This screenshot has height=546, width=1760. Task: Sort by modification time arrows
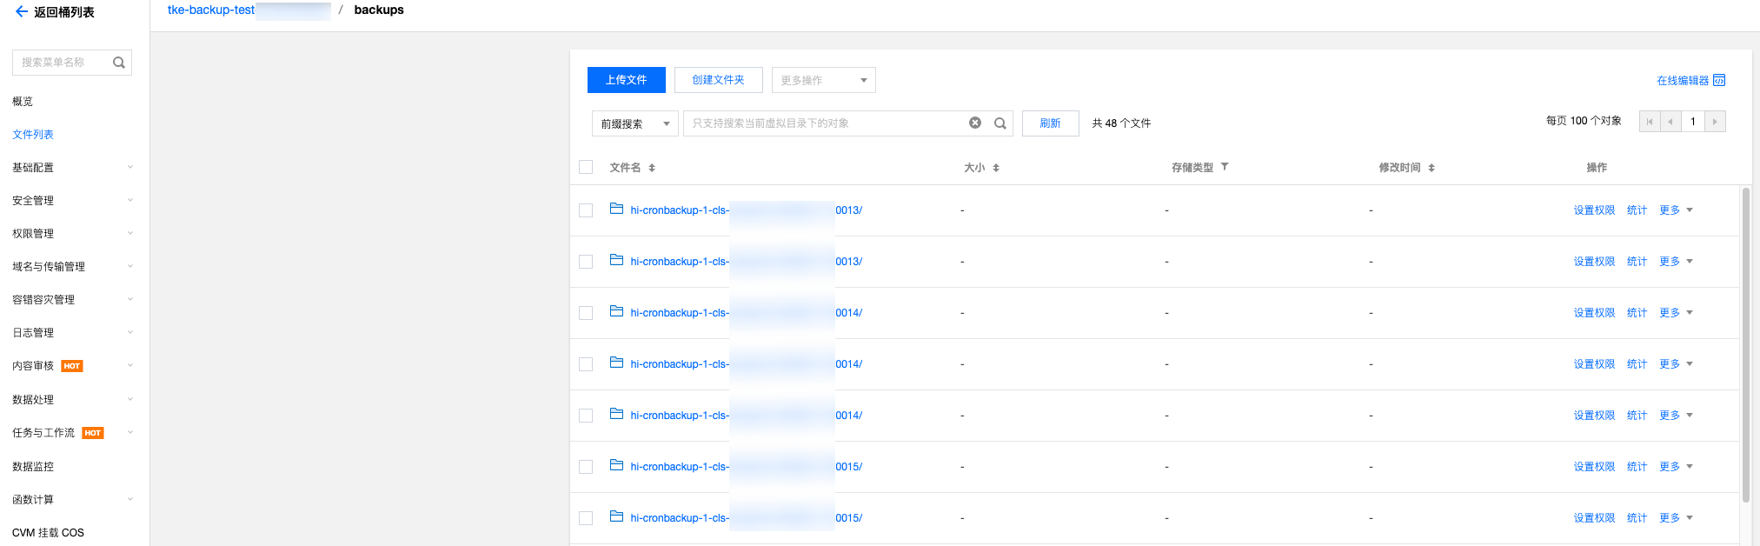point(1431,168)
